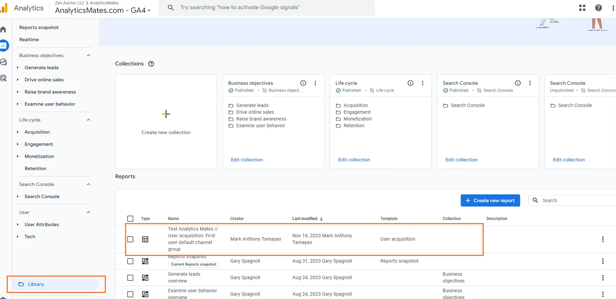This screenshot has width=616, height=299.
Task: Open Reports snapshot in sidebar
Action: [39, 27]
